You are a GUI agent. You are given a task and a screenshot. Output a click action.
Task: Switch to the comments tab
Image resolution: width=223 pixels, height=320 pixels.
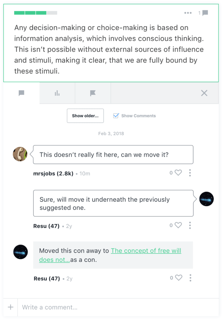tap(21, 93)
